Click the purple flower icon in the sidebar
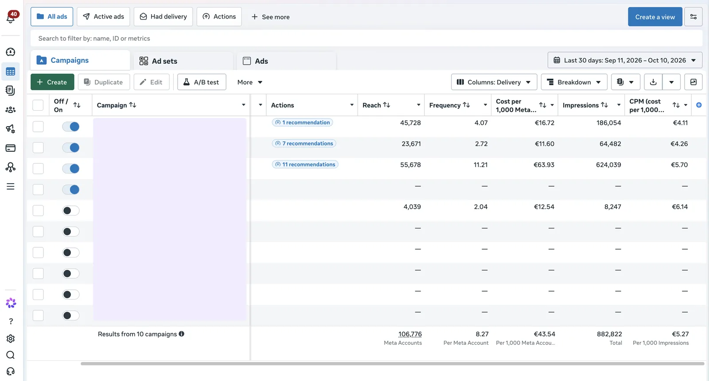The width and height of the screenshot is (709, 381). point(11,303)
